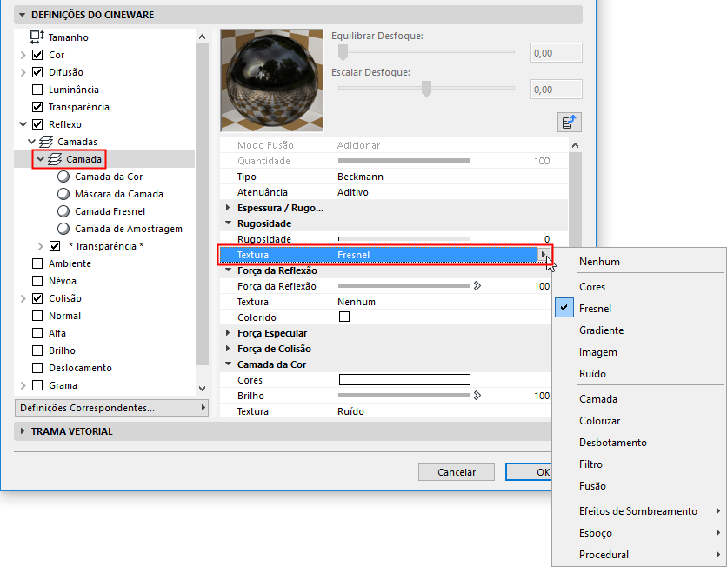The image size is (727, 567).
Task: Click the transfer settings icon below the preview
Action: (x=570, y=122)
